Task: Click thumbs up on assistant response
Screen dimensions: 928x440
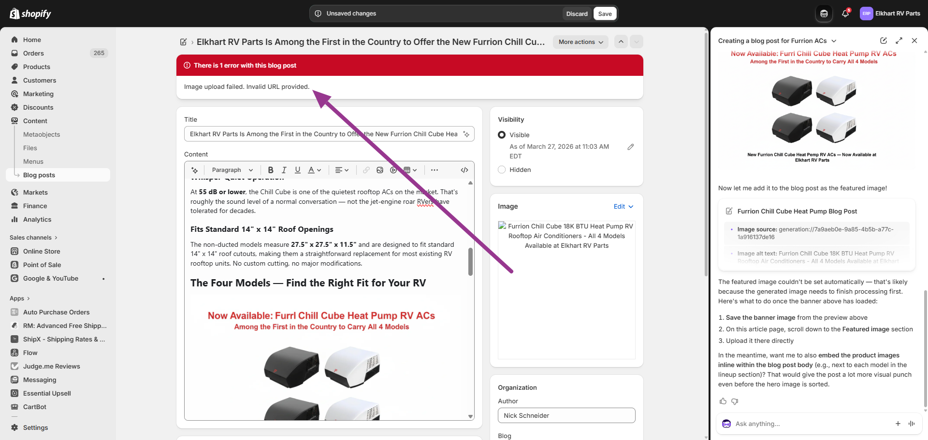Action: point(723,401)
